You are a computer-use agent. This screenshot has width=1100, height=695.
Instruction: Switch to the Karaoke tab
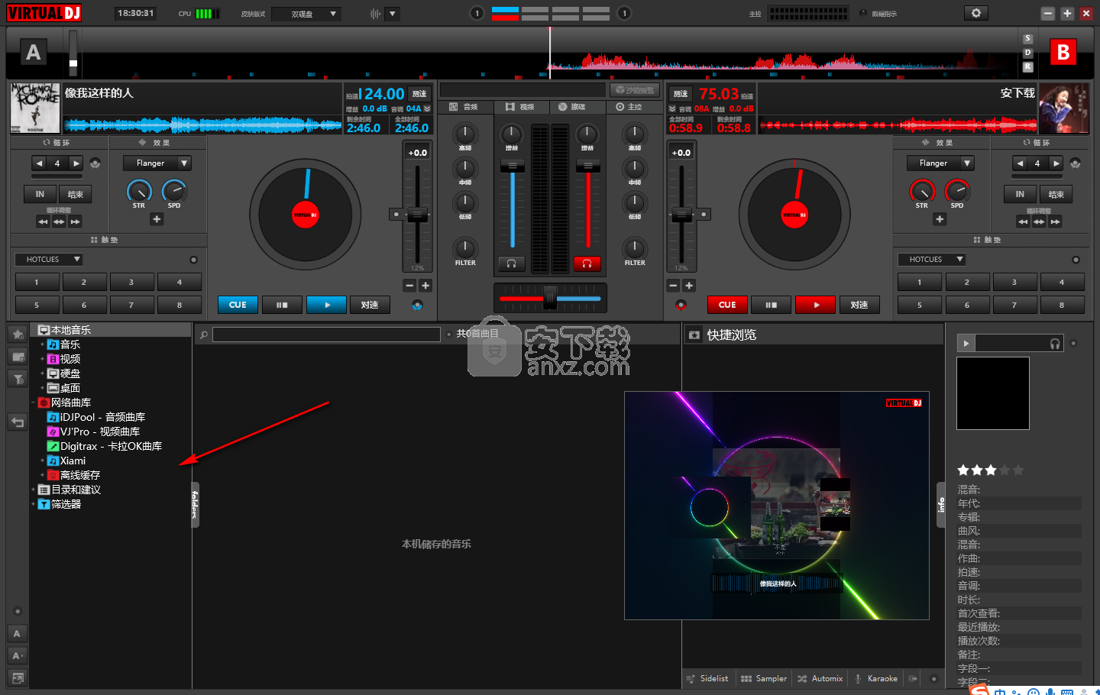point(875,678)
